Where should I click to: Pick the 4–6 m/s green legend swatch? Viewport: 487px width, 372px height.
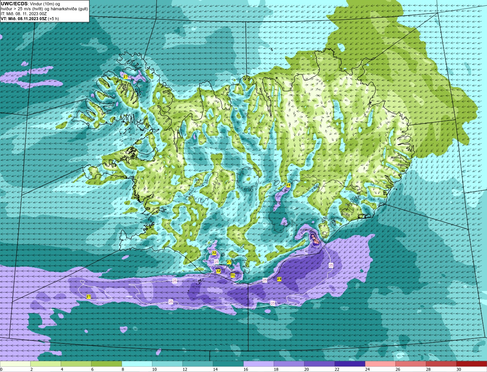click(76, 364)
